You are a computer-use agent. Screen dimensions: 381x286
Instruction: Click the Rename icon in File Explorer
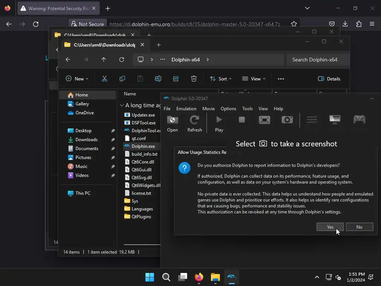158,79
